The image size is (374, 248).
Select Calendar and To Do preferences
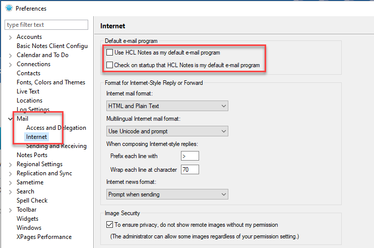(42, 55)
